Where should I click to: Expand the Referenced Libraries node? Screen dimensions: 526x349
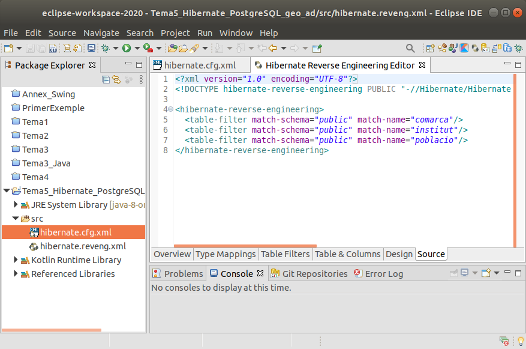[16, 273]
